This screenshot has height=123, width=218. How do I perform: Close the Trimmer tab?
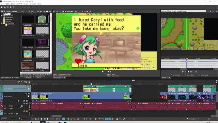pyautogui.click(x=170, y=78)
